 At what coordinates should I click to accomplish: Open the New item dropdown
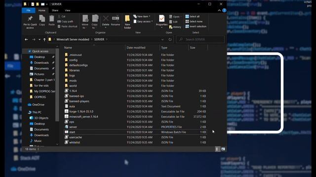142,16
